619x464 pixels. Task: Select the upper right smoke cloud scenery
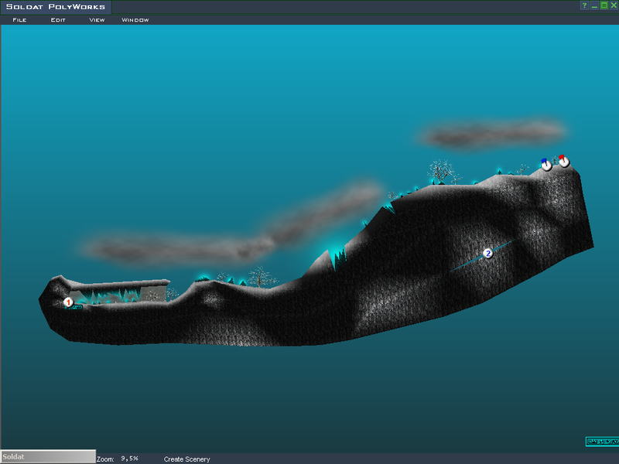click(x=480, y=135)
